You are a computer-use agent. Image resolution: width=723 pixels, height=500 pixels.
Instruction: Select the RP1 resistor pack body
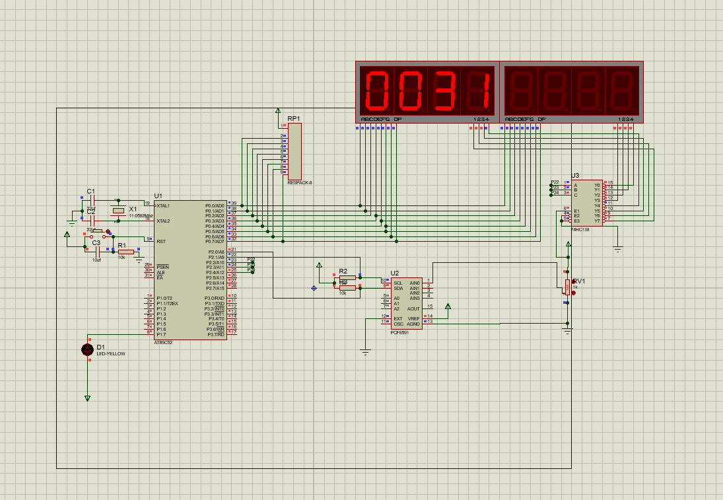[x=294, y=151]
